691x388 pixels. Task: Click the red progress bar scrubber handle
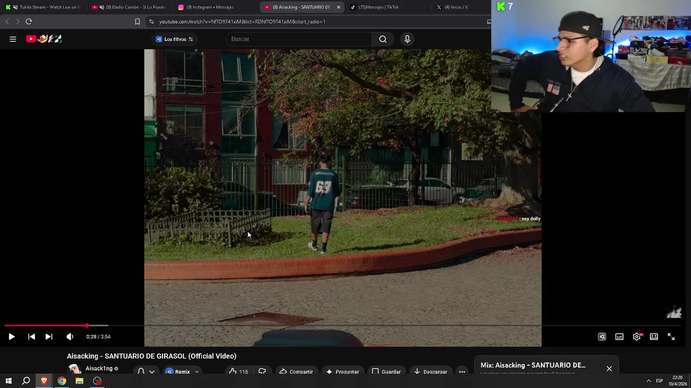tap(87, 325)
